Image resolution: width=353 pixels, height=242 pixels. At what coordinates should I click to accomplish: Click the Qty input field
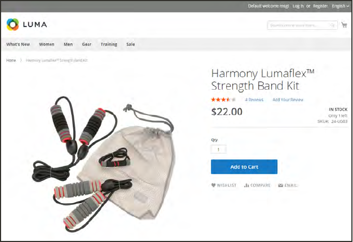(219, 150)
